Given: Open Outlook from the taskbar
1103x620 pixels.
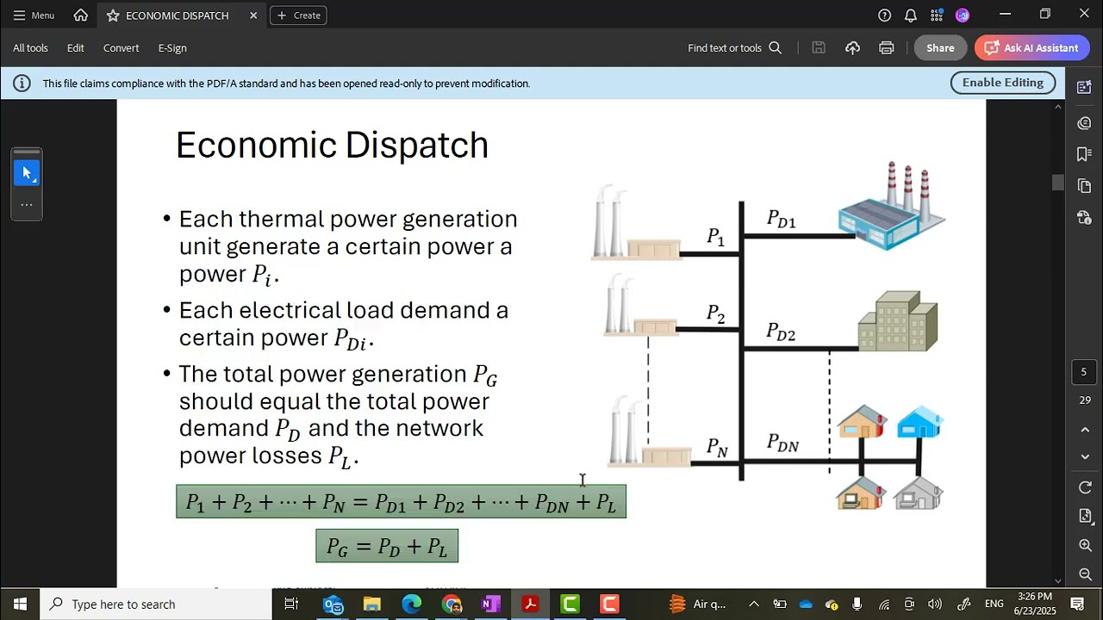Looking at the screenshot, I should (333, 604).
